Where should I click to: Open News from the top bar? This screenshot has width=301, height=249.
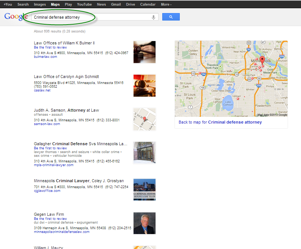click(x=101, y=4)
